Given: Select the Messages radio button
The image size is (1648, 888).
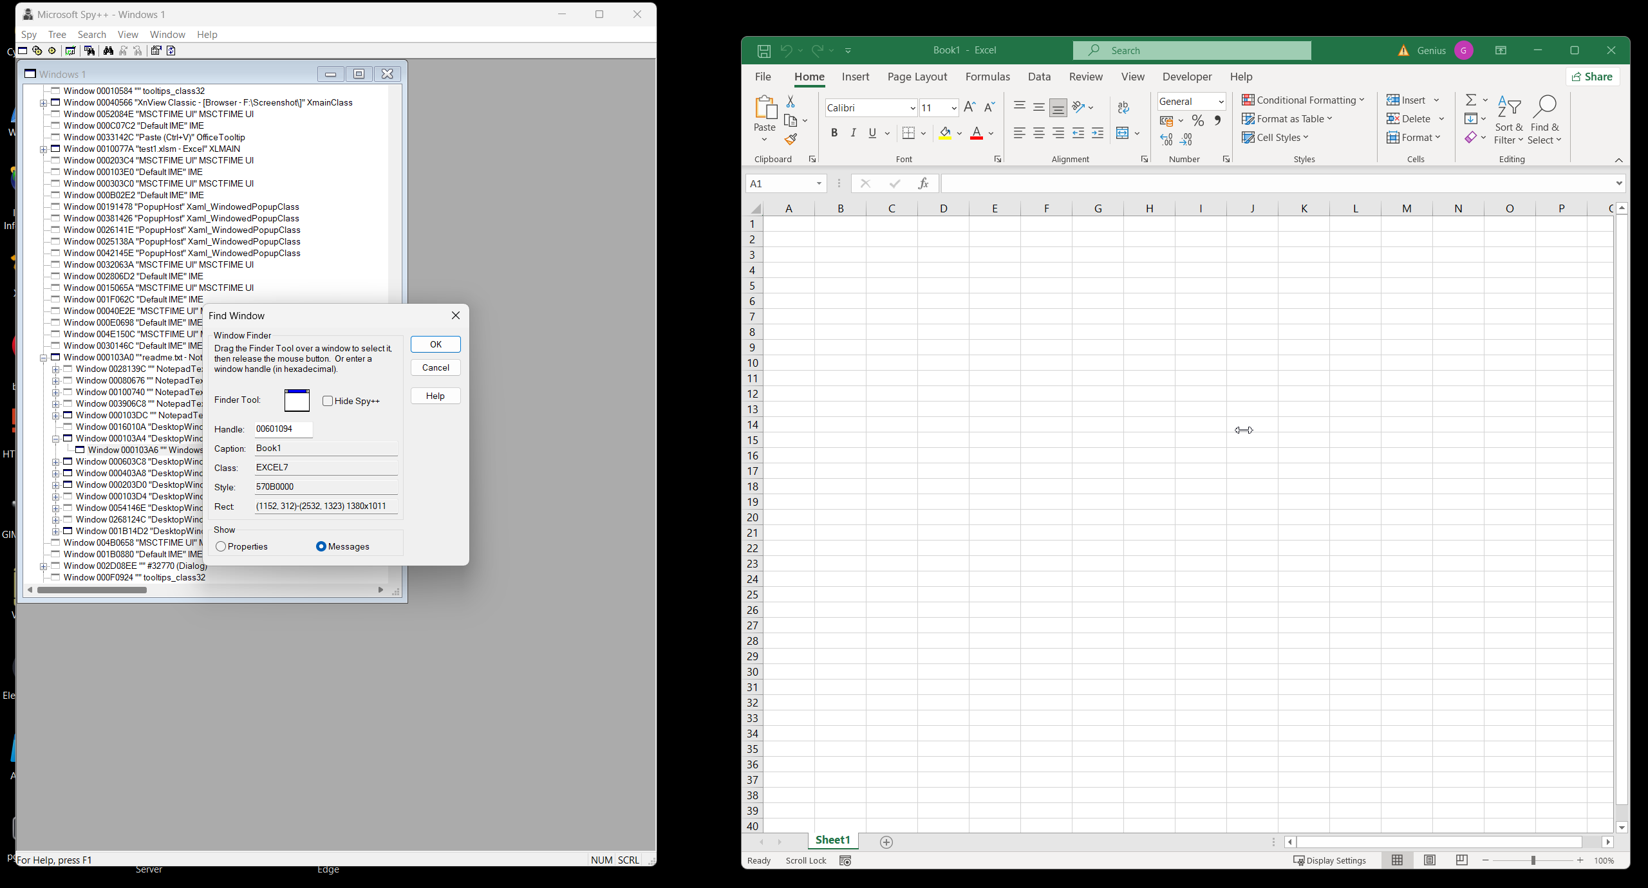Looking at the screenshot, I should [x=321, y=546].
